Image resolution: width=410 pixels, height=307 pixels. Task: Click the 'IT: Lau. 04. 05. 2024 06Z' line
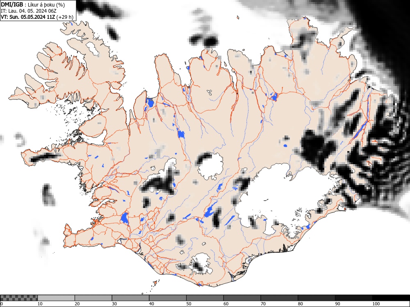point(29,11)
